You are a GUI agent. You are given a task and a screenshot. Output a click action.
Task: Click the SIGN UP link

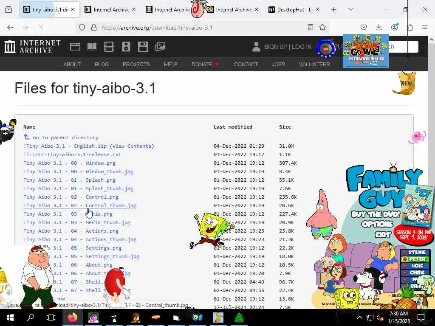pos(275,47)
